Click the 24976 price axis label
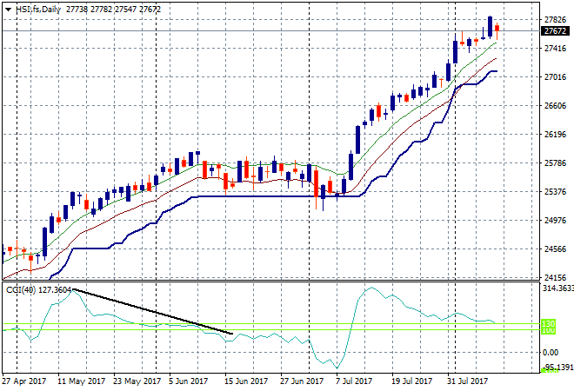This screenshot has width=574, height=391. coord(556,221)
